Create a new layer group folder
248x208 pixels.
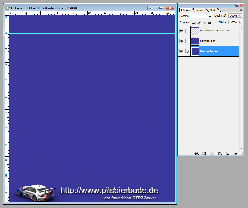coord(212,153)
